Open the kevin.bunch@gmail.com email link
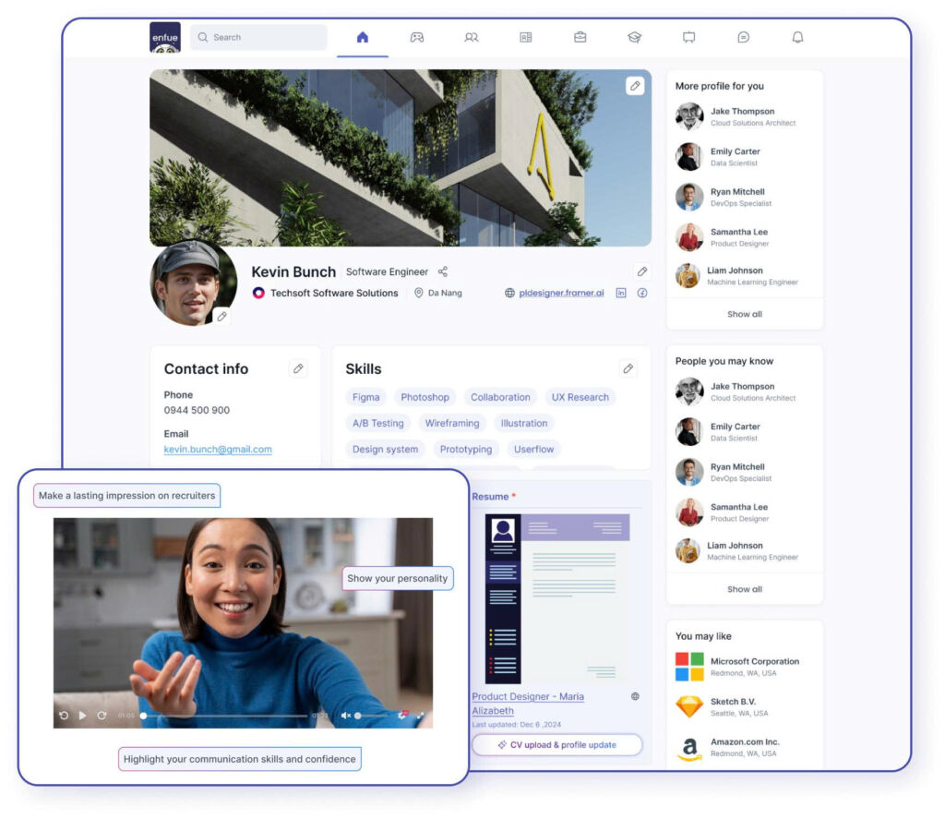 click(x=218, y=450)
